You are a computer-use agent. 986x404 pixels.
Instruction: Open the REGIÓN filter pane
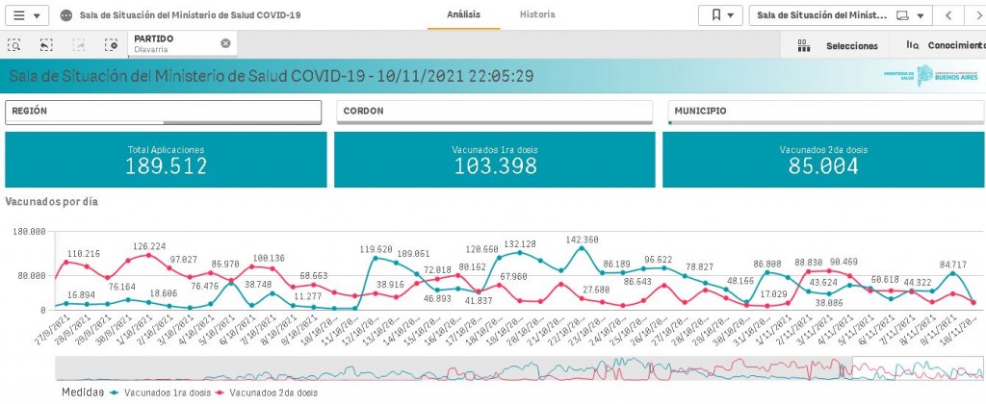[164, 113]
